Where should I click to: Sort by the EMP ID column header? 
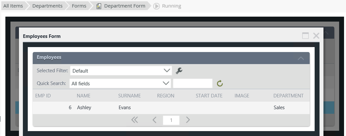(43, 96)
